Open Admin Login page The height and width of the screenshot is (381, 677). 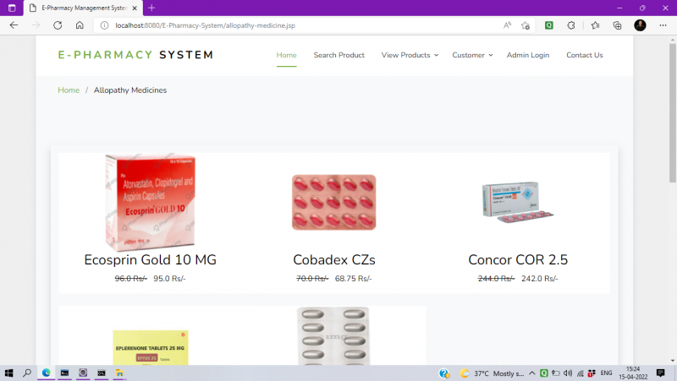coord(527,55)
